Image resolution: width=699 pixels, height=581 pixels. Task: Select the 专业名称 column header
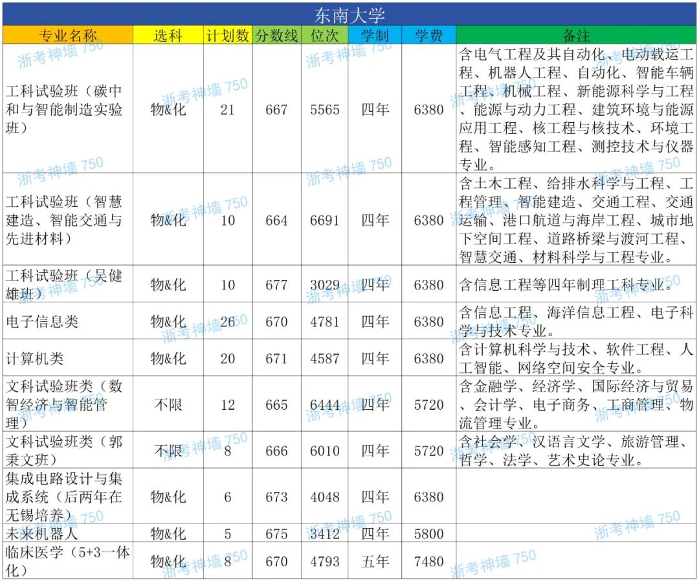68,35
